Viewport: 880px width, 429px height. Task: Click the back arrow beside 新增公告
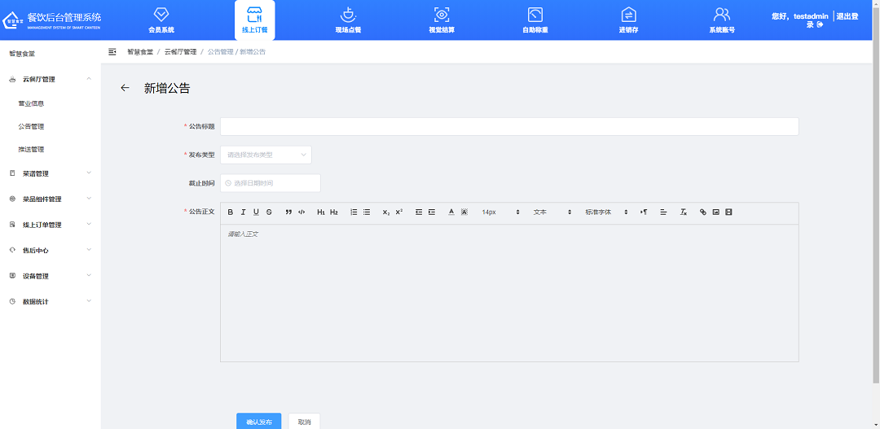[x=125, y=88]
